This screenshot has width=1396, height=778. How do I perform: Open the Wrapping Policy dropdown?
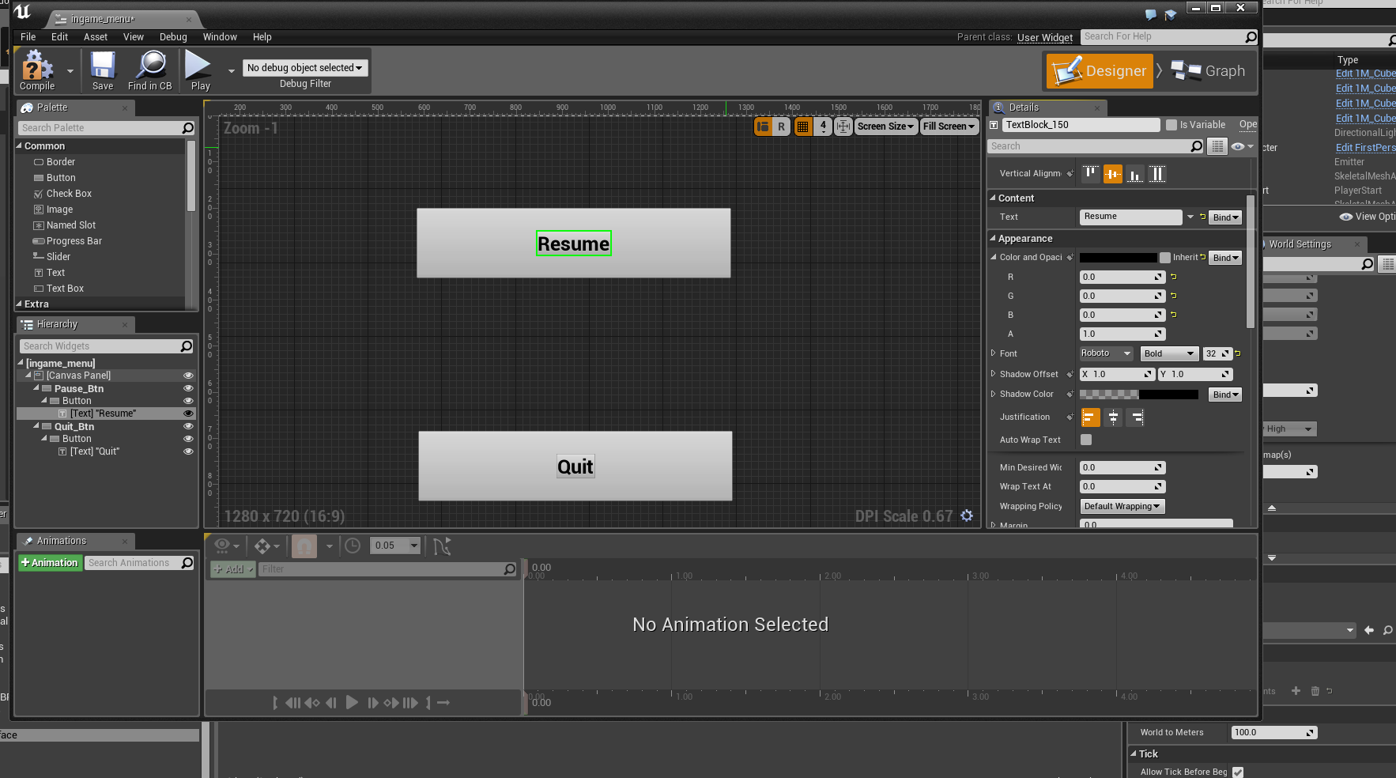pos(1122,506)
